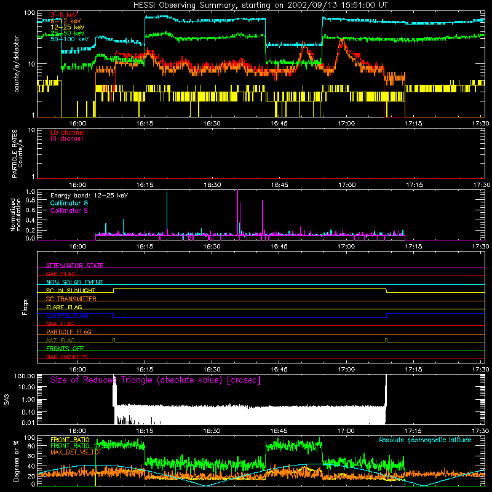492x492 pixels.
Task: Click the 16:00 tick label under the count-rate panel
Action: click(77, 124)
